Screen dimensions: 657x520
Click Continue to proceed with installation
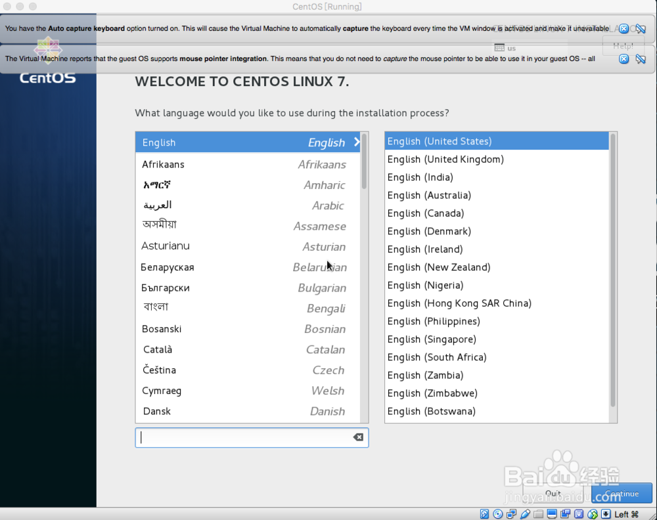point(622,493)
